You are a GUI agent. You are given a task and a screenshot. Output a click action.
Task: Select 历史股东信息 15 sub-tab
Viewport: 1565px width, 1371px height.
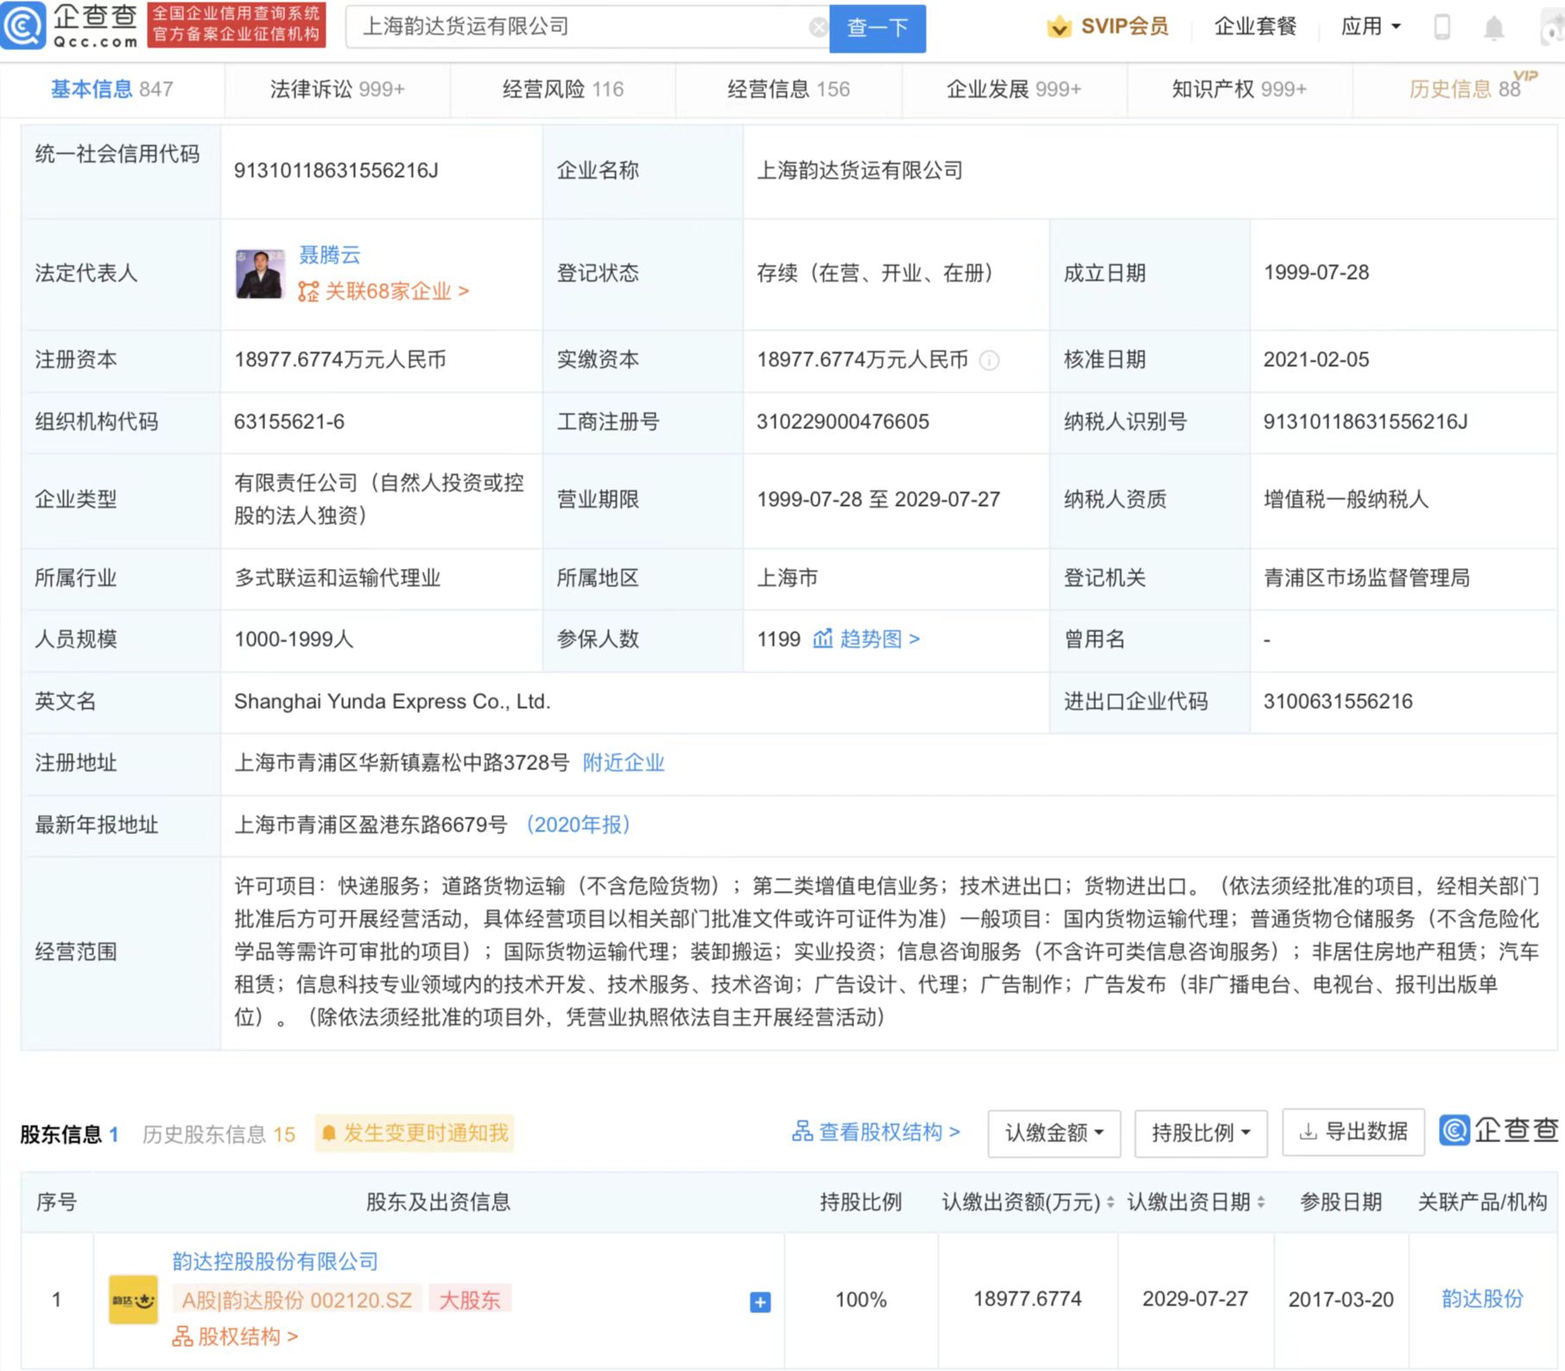pyautogui.click(x=219, y=1134)
